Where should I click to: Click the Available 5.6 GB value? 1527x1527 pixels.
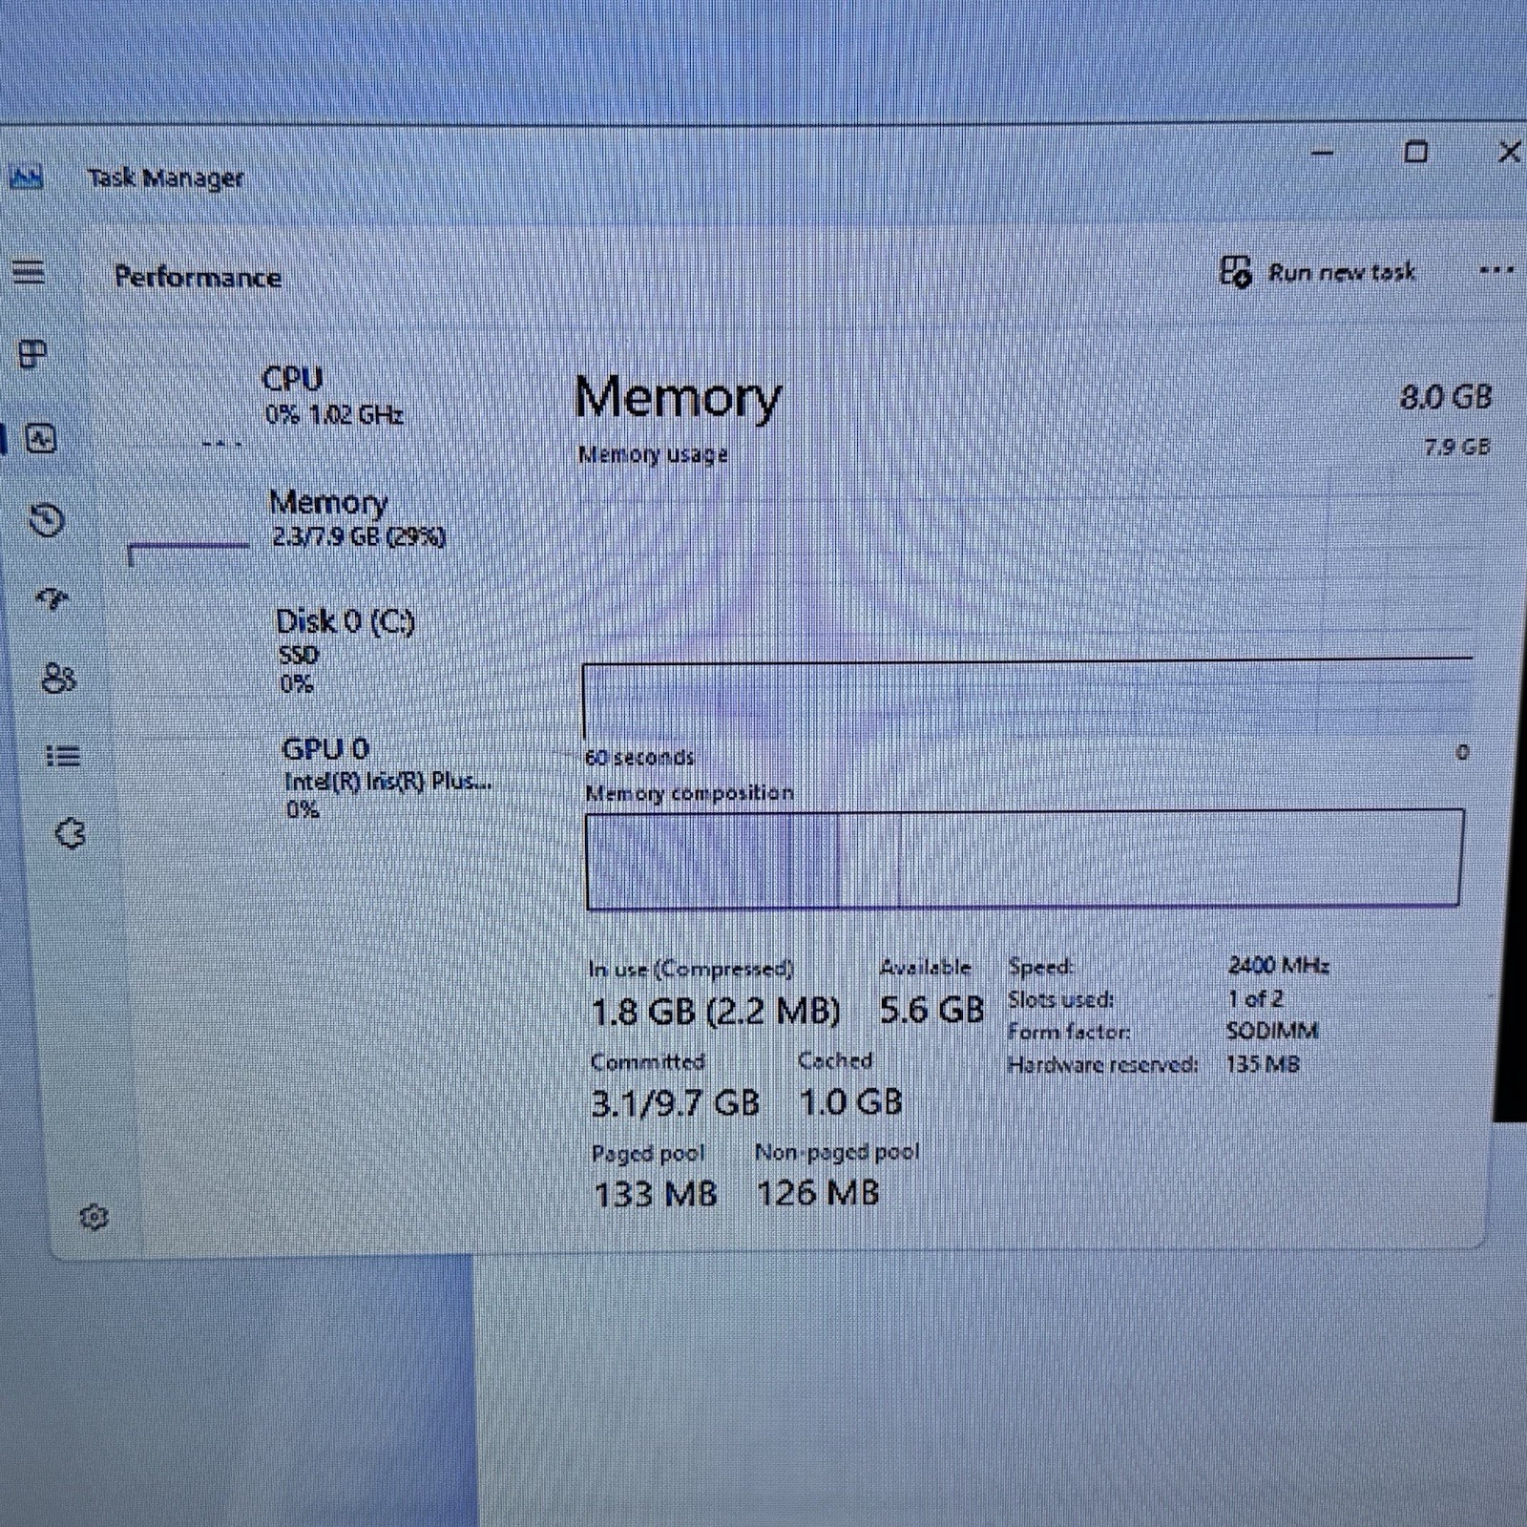click(x=931, y=1010)
